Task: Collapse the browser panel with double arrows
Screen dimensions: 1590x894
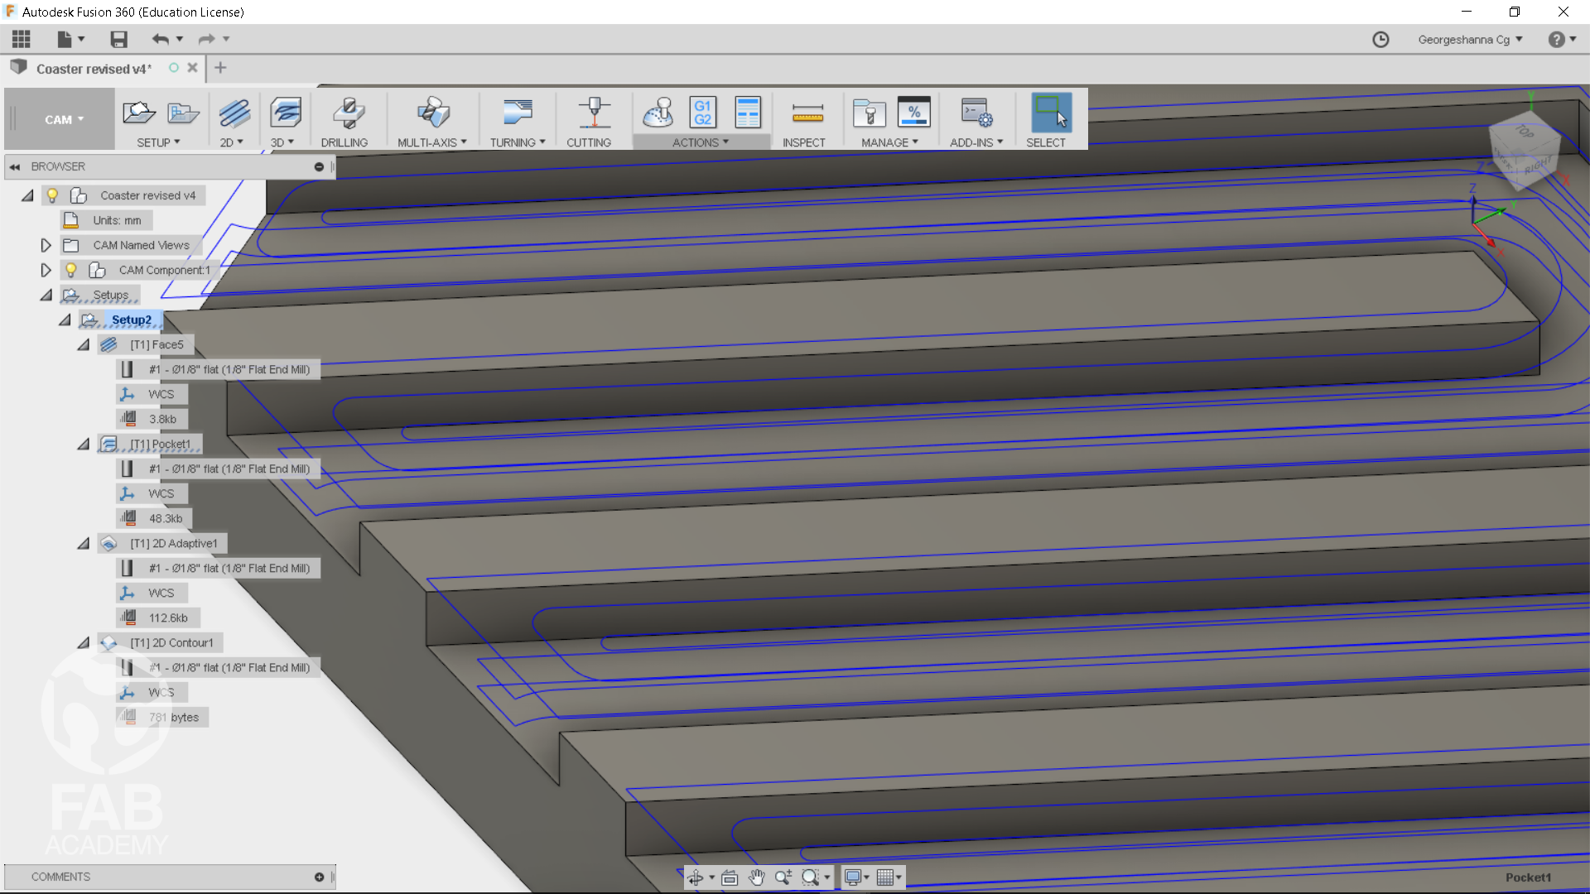Action: click(x=15, y=166)
